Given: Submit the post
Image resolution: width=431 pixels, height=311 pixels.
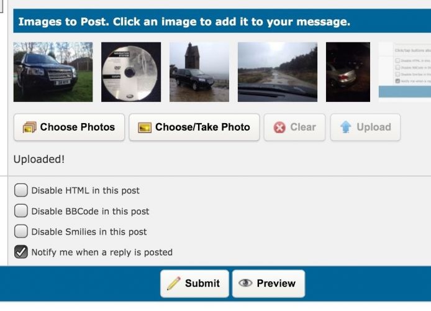Looking at the screenshot, I should (194, 284).
